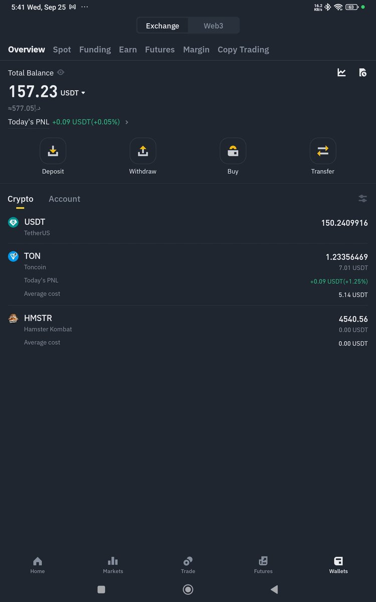Open the asset filter settings icon
Viewport: 376px width, 602px height.
363,199
